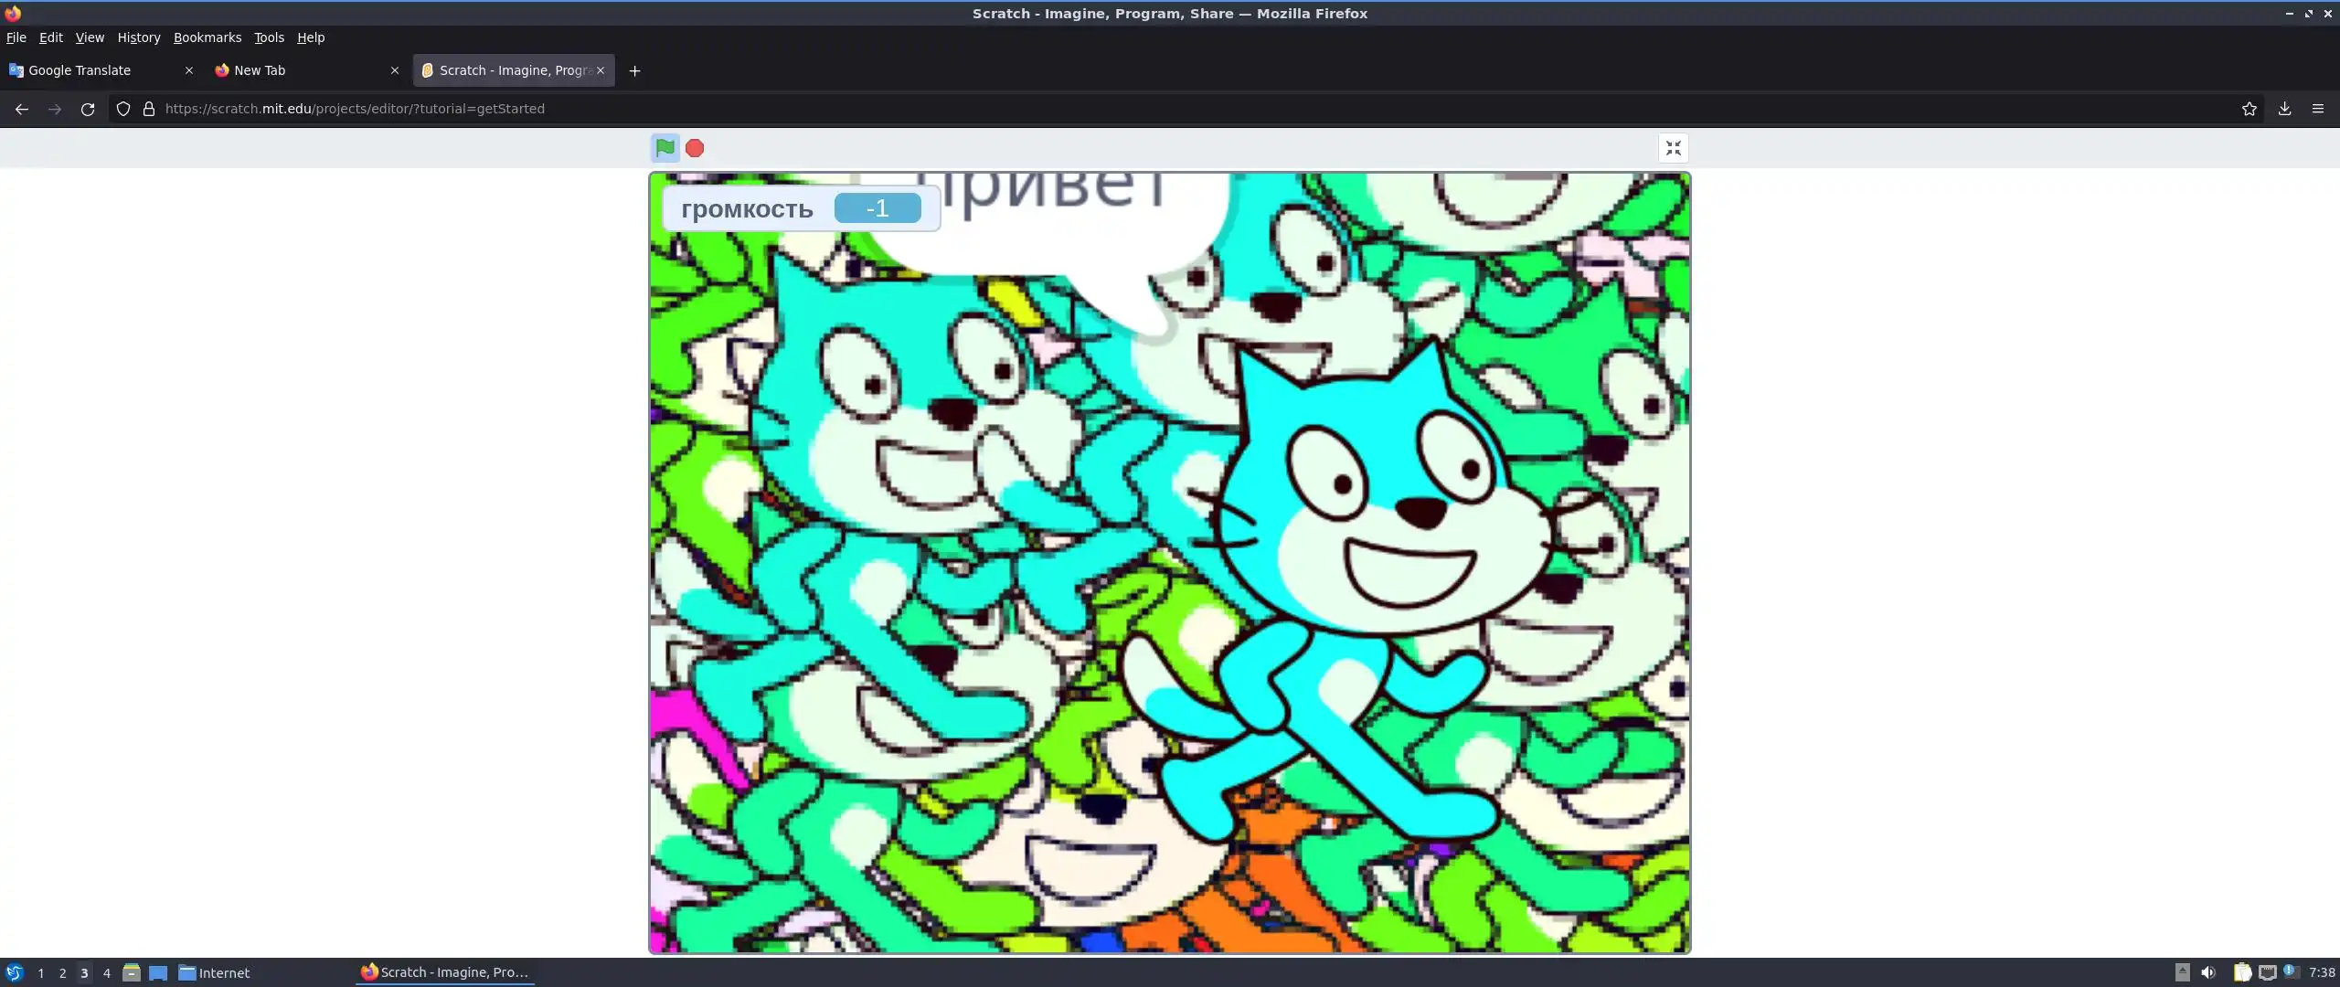
Task: Open tracking protection shield info
Action: point(123,109)
